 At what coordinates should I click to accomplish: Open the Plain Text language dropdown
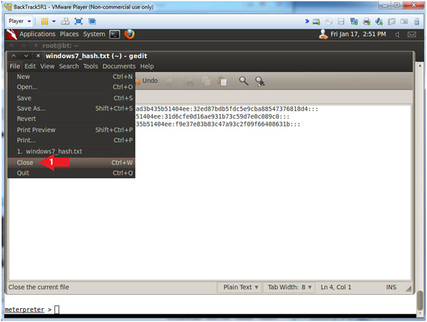[240, 287]
